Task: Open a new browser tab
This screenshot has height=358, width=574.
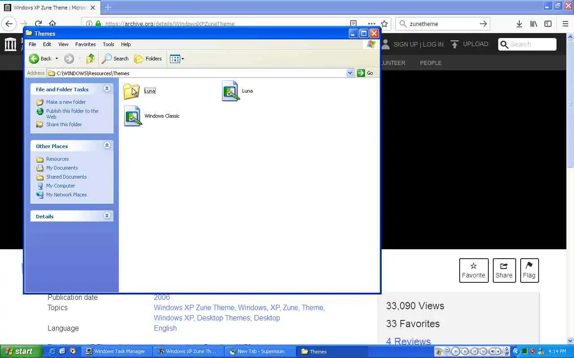Action: 108,7
